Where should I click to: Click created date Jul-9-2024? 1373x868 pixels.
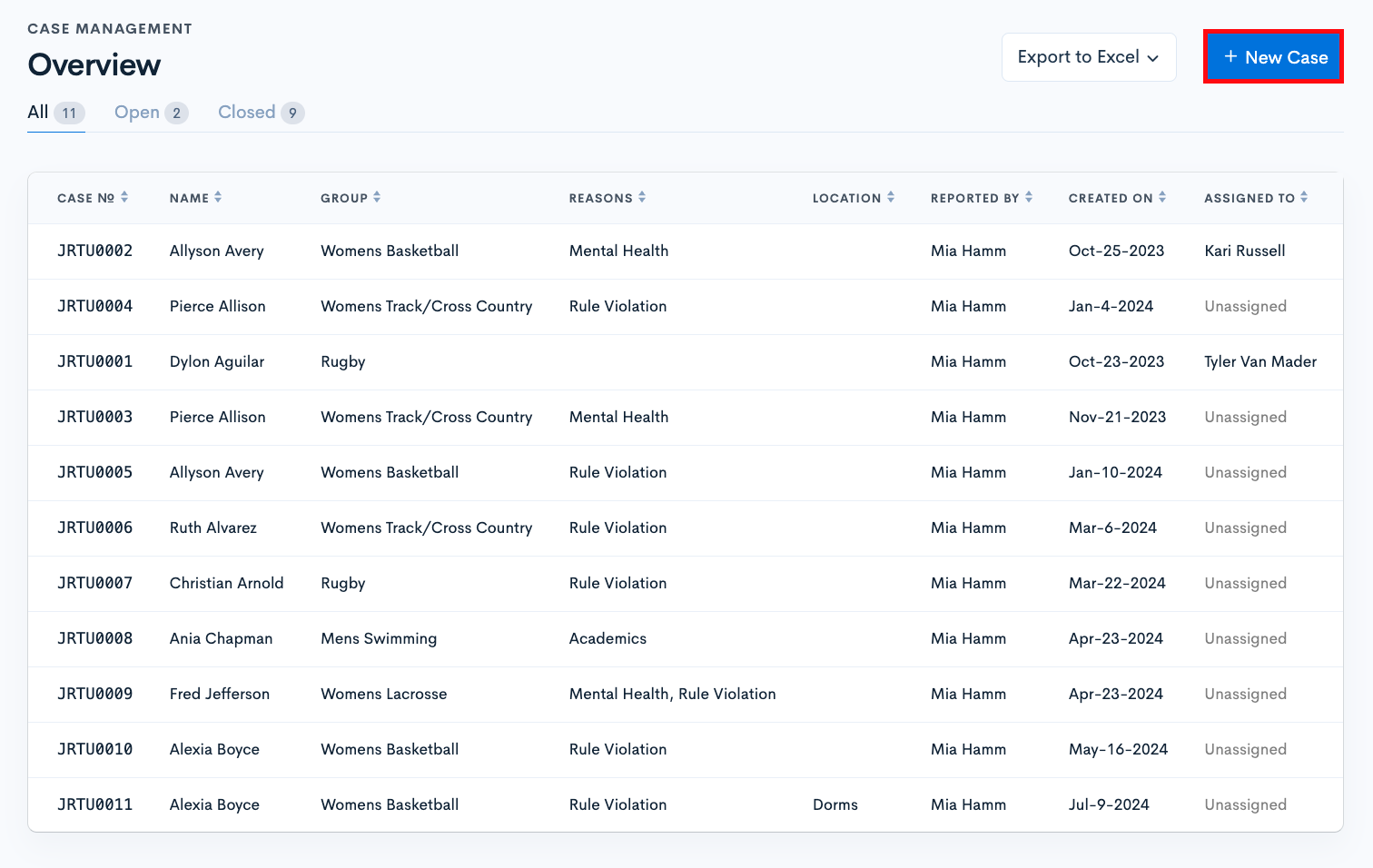click(x=1109, y=804)
